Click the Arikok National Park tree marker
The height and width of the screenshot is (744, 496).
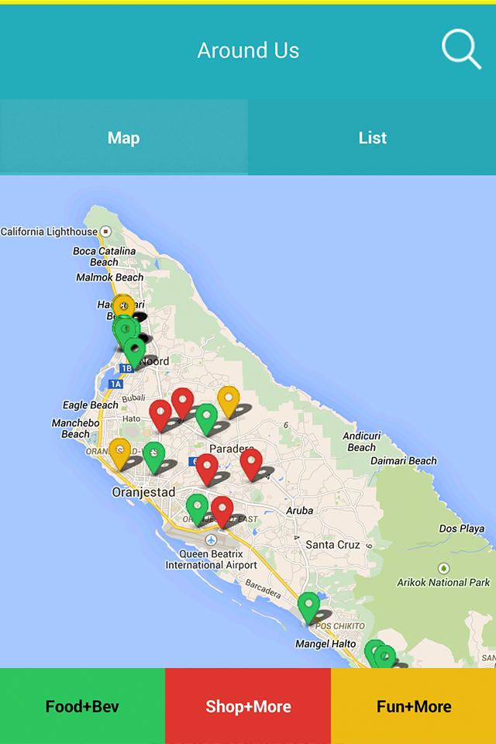click(x=443, y=568)
